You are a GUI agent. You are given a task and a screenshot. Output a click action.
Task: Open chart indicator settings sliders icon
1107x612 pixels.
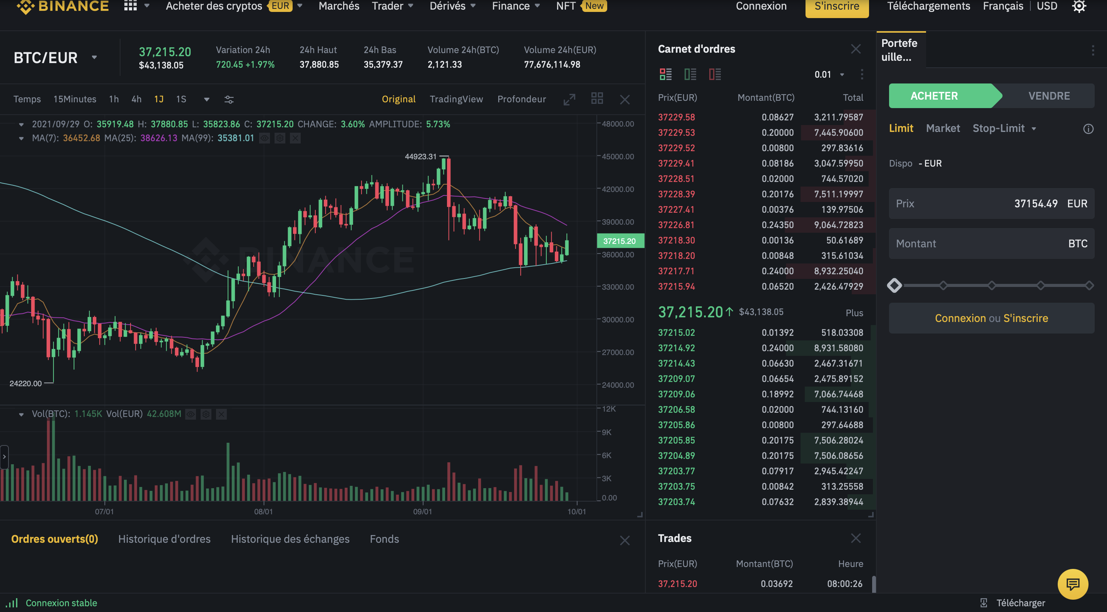(x=229, y=100)
